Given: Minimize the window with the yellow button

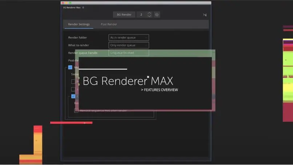Looking at the screenshot, I should 67,3.
